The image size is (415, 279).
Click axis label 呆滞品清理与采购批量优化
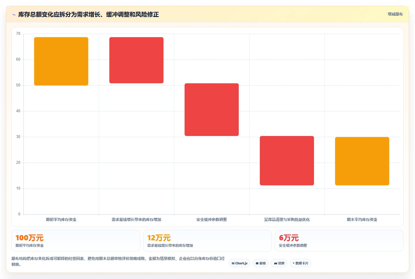287,220
